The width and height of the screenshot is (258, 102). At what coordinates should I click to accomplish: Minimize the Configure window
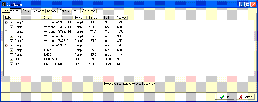[242, 4]
